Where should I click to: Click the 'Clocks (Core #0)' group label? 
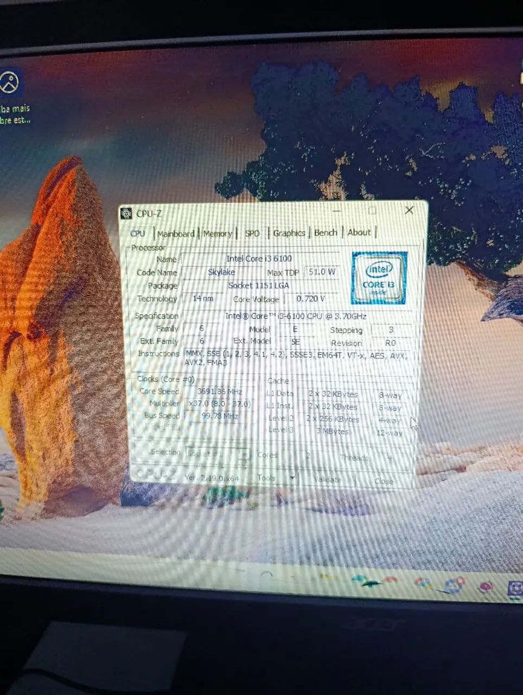point(165,379)
